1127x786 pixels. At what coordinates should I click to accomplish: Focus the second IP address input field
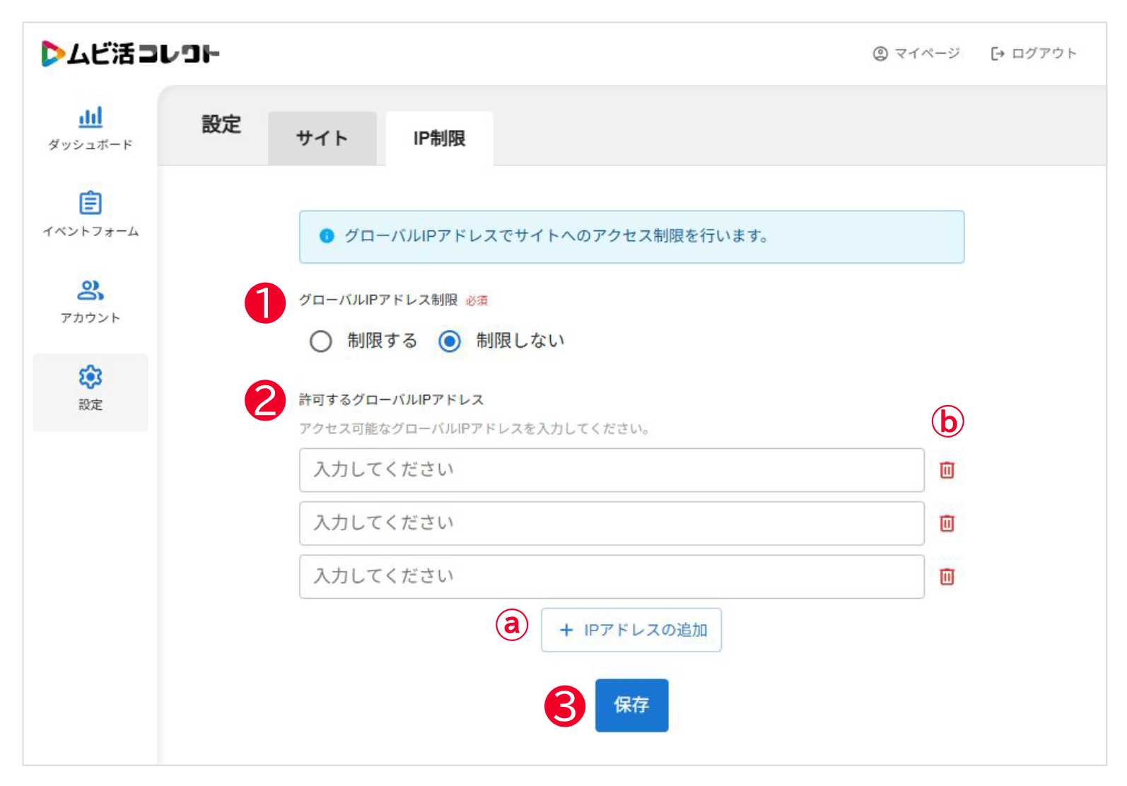(x=612, y=523)
